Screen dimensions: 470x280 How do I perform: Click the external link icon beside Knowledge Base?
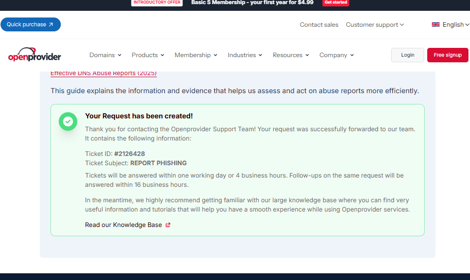[x=168, y=225]
